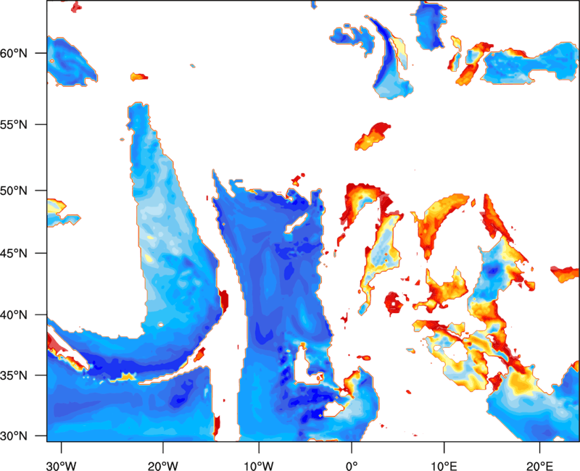
Task: Click the 10°E longitude label
Action: point(444,466)
